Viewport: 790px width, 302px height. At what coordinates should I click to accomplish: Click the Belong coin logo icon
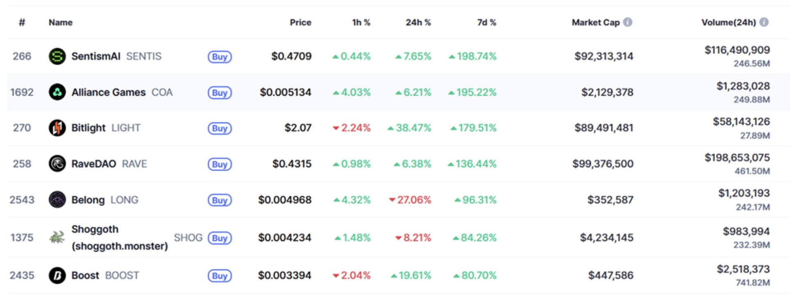click(57, 200)
